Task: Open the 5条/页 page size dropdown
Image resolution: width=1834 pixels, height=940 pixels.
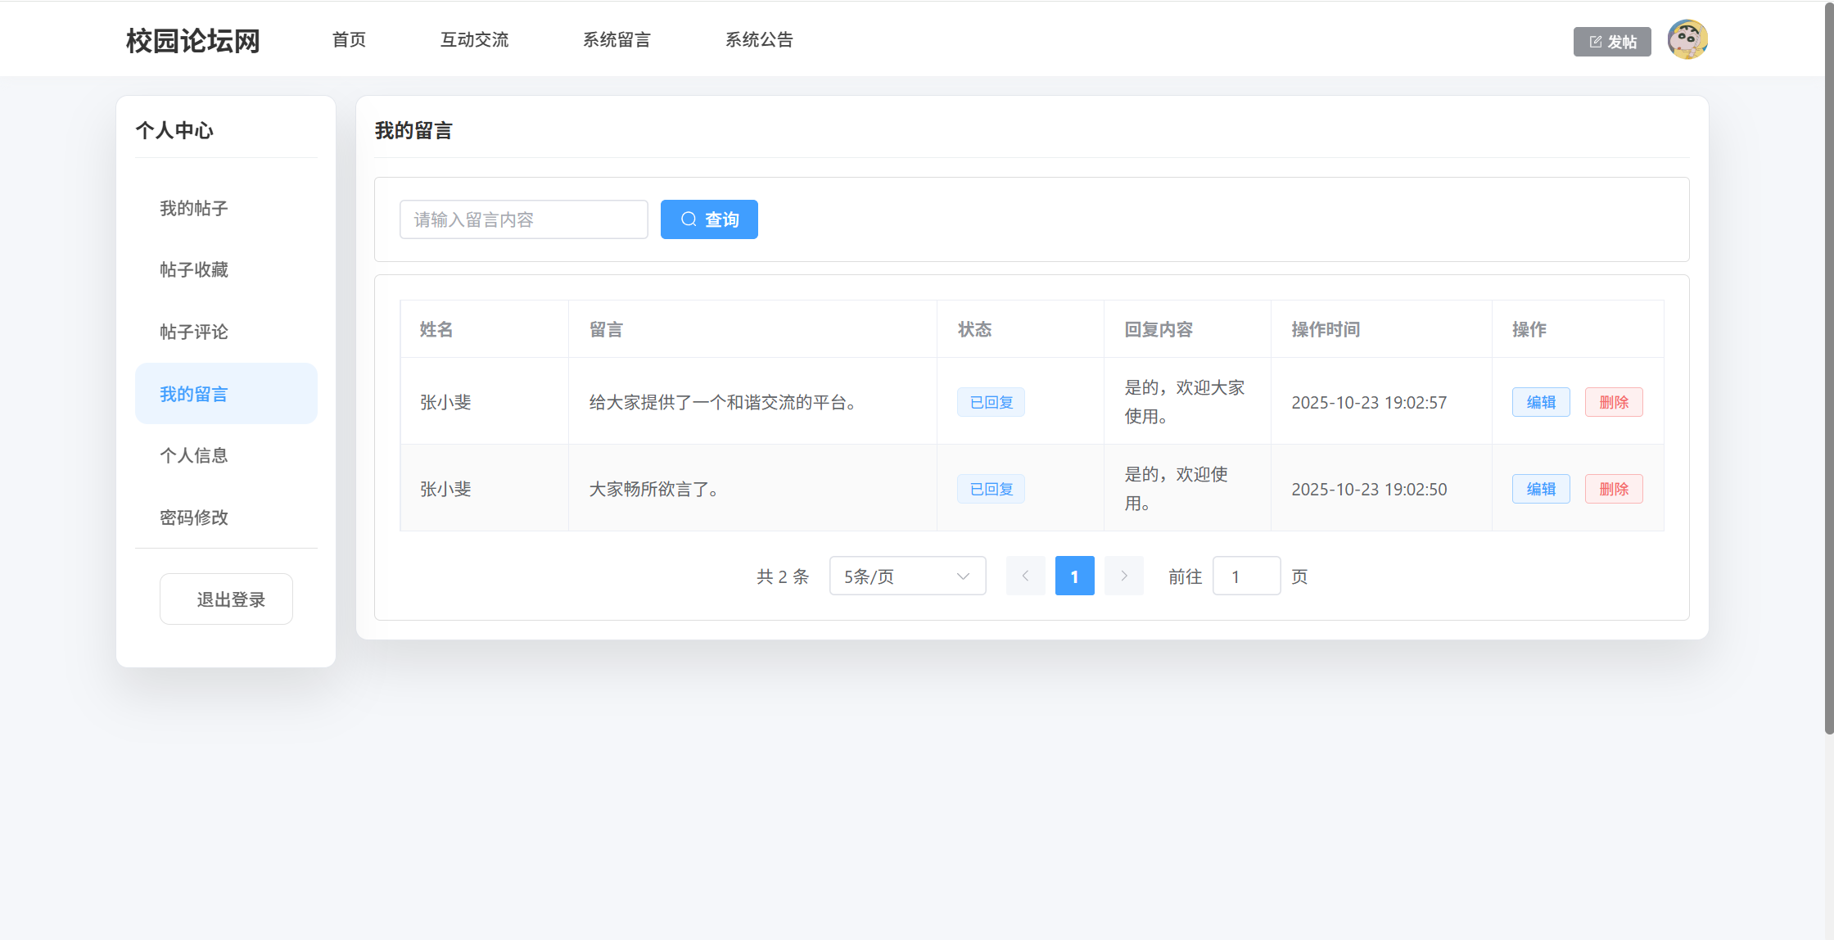Action: click(x=907, y=576)
